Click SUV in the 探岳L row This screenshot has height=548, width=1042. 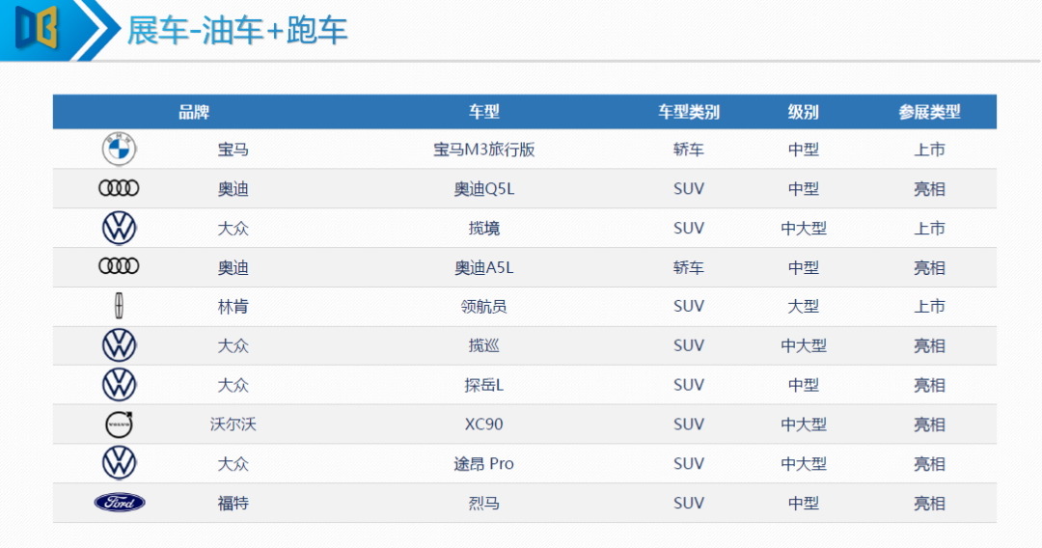click(x=689, y=385)
